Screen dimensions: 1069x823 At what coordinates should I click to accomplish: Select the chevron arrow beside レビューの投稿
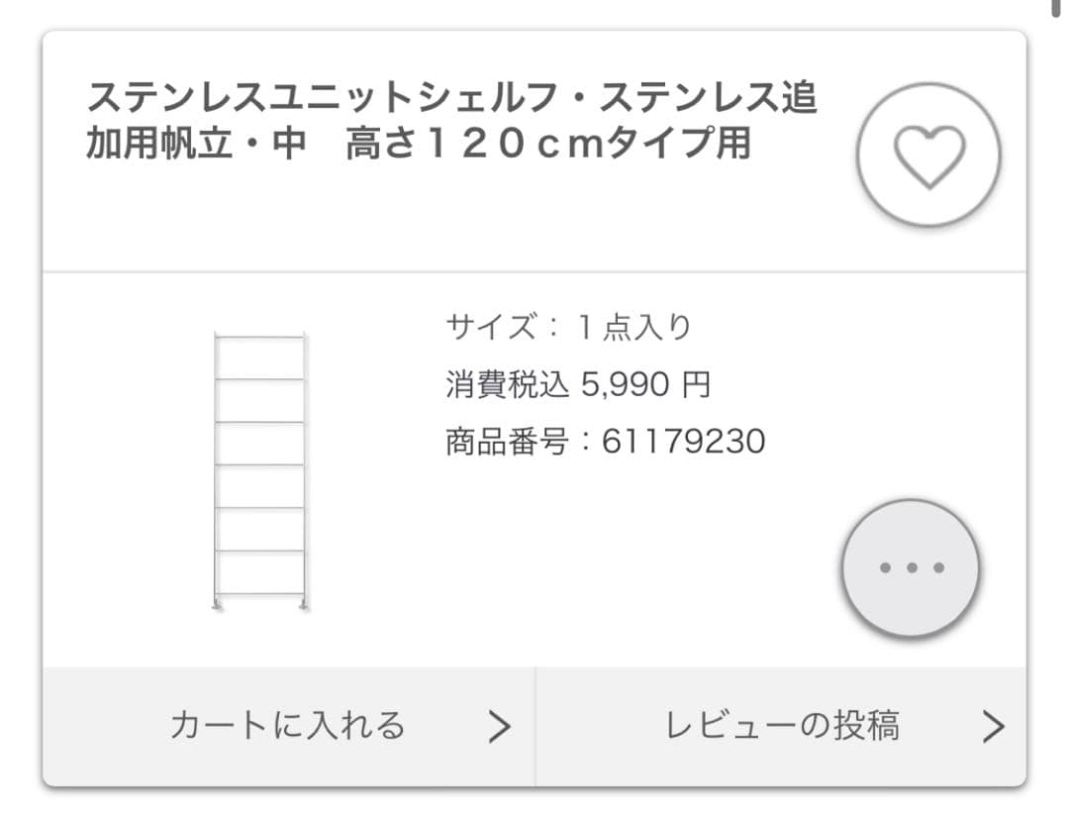993,726
